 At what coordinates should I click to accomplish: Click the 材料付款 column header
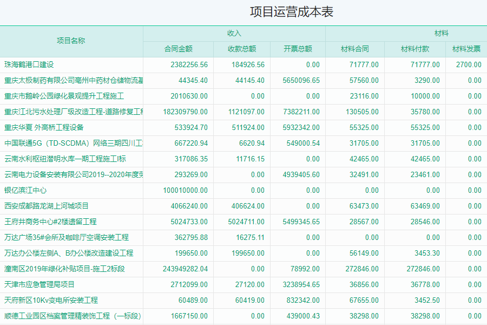[x=414, y=49]
